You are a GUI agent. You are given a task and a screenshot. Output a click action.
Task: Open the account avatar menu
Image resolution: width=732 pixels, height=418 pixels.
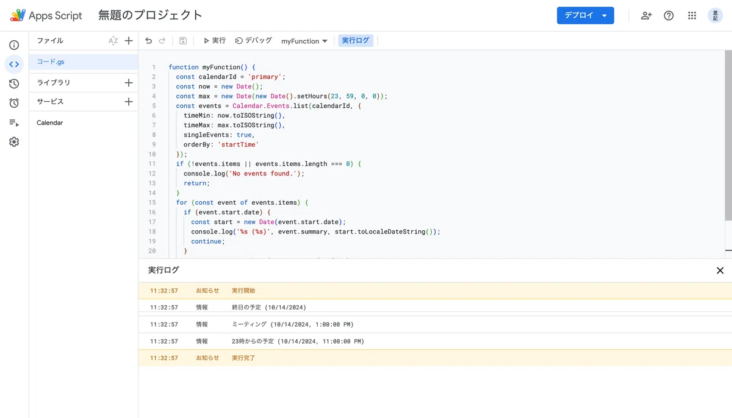(x=715, y=16)
